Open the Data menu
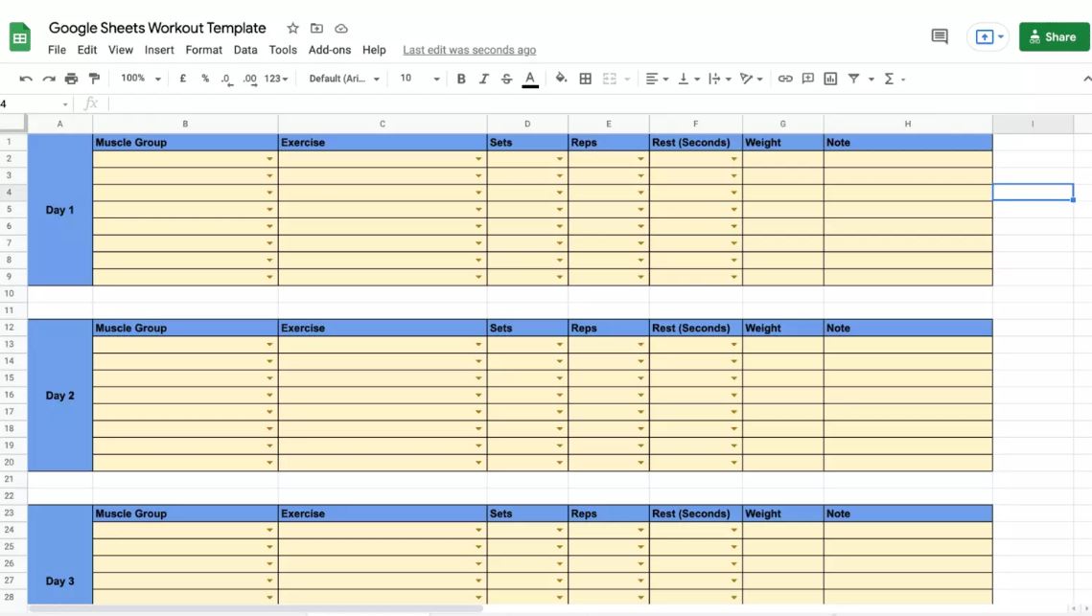 click(245, 50)
